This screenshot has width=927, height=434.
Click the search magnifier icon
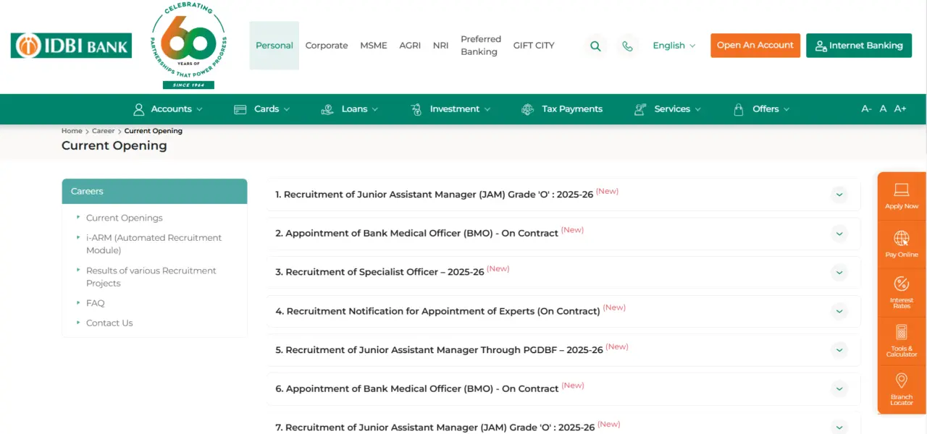pos(595,46)
